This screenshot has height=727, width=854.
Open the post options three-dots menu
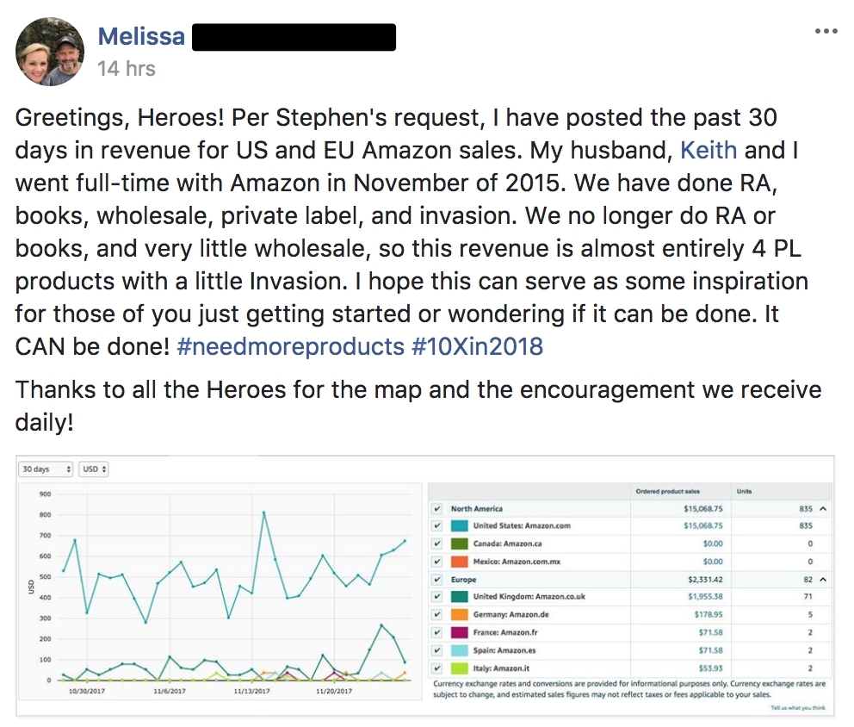(825, 31)
